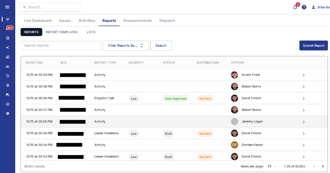330x173 pixels.
Task: Click the Officer column header
Action: point(238,63)
